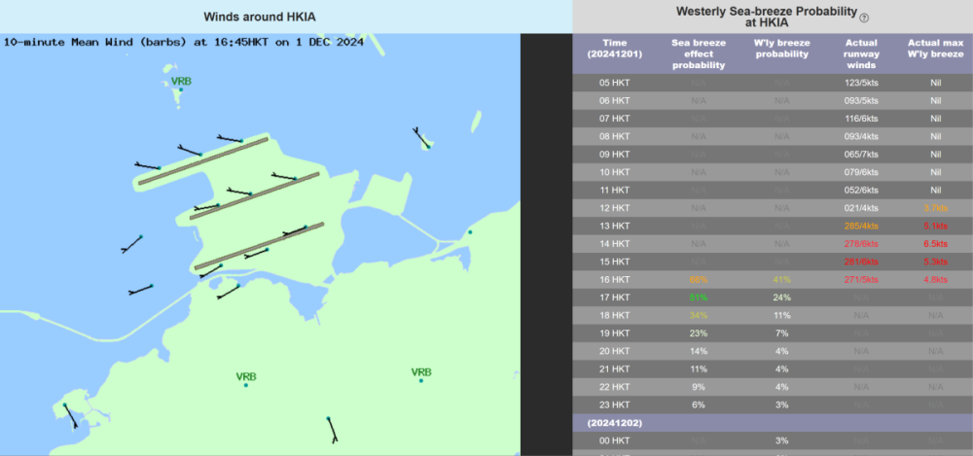Click the Winds around HKIA panel title
This screenshot has height=456, width=973.
[x=259, y=17]
